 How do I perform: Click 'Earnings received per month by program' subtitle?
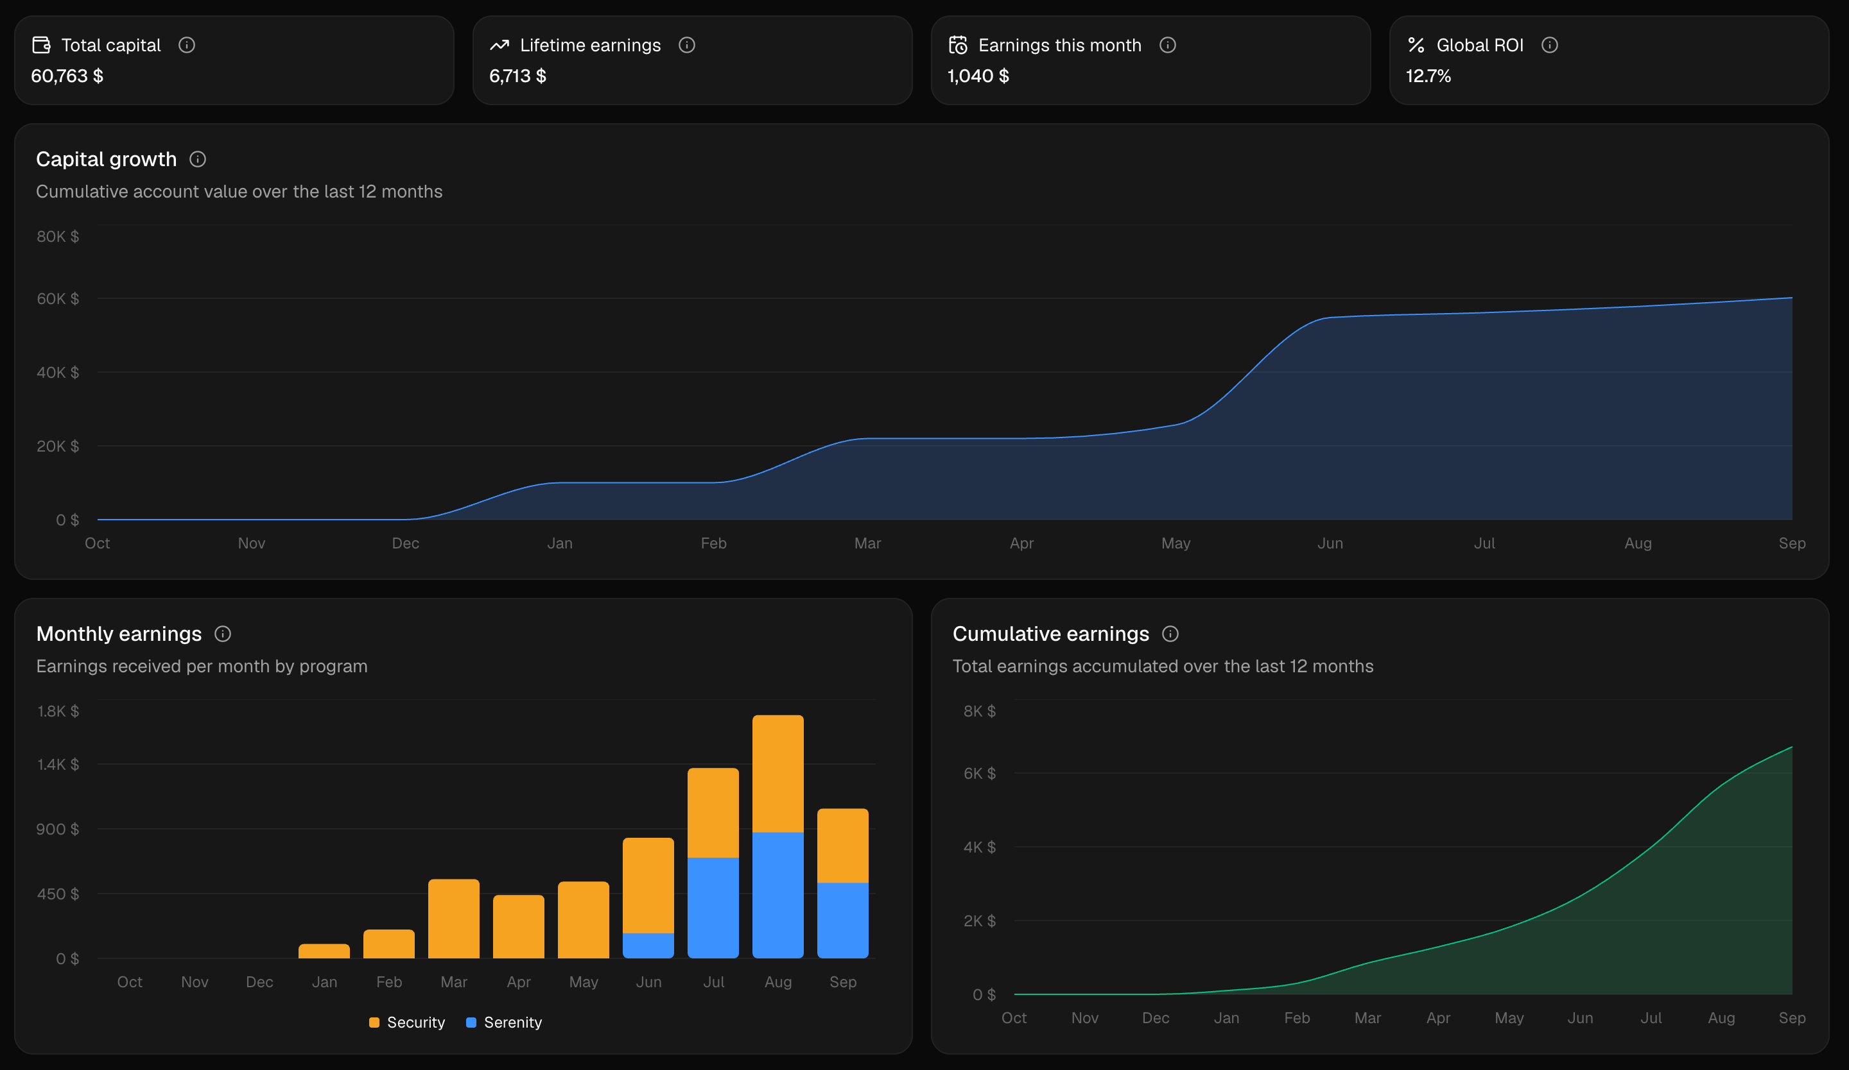(x=202, y=667)
